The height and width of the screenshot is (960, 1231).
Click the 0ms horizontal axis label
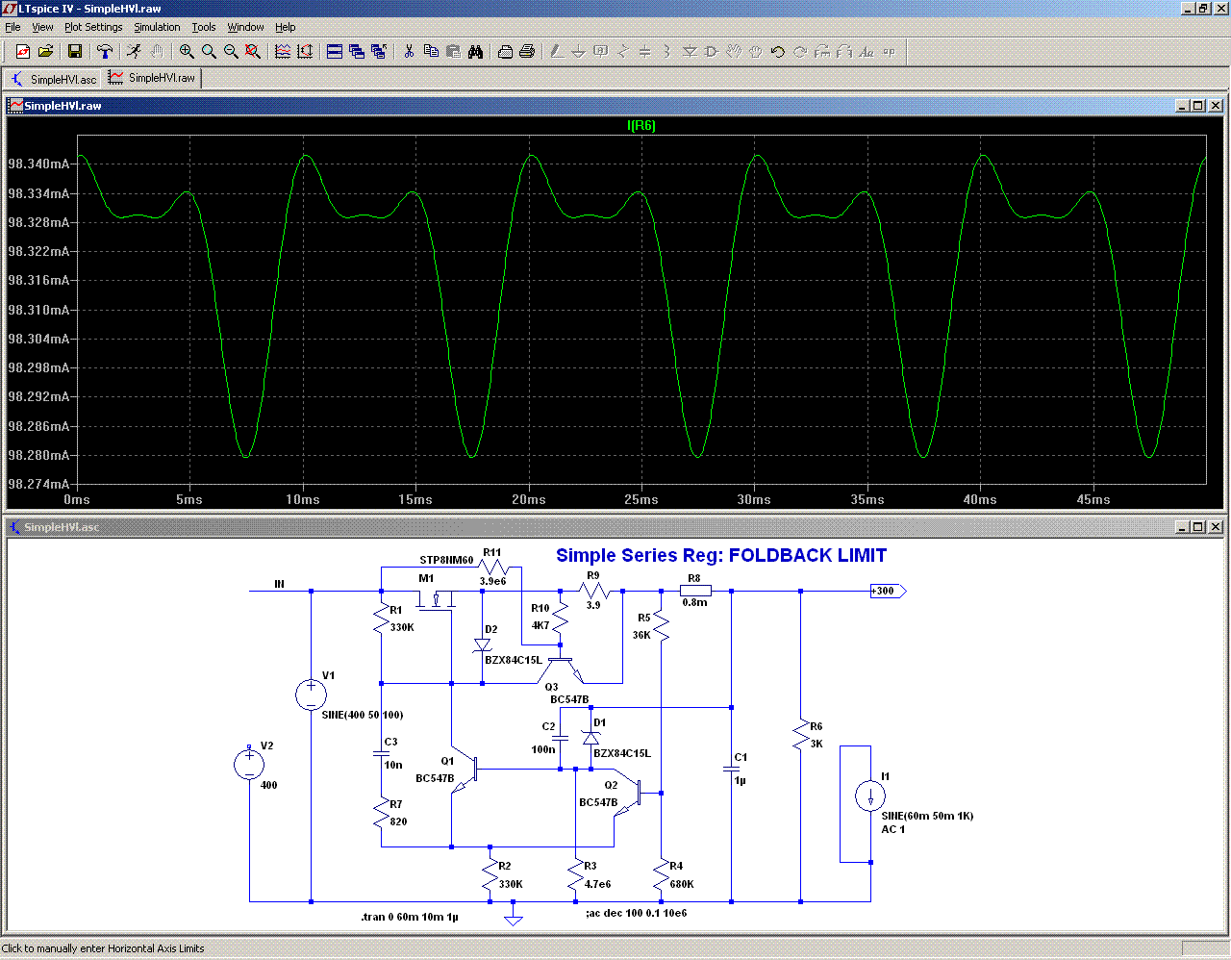pos(77,499)
